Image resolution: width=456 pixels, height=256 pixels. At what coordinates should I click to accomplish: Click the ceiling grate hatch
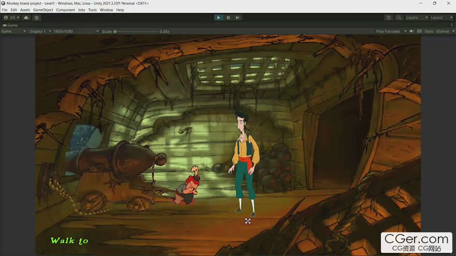pos(243,72)
